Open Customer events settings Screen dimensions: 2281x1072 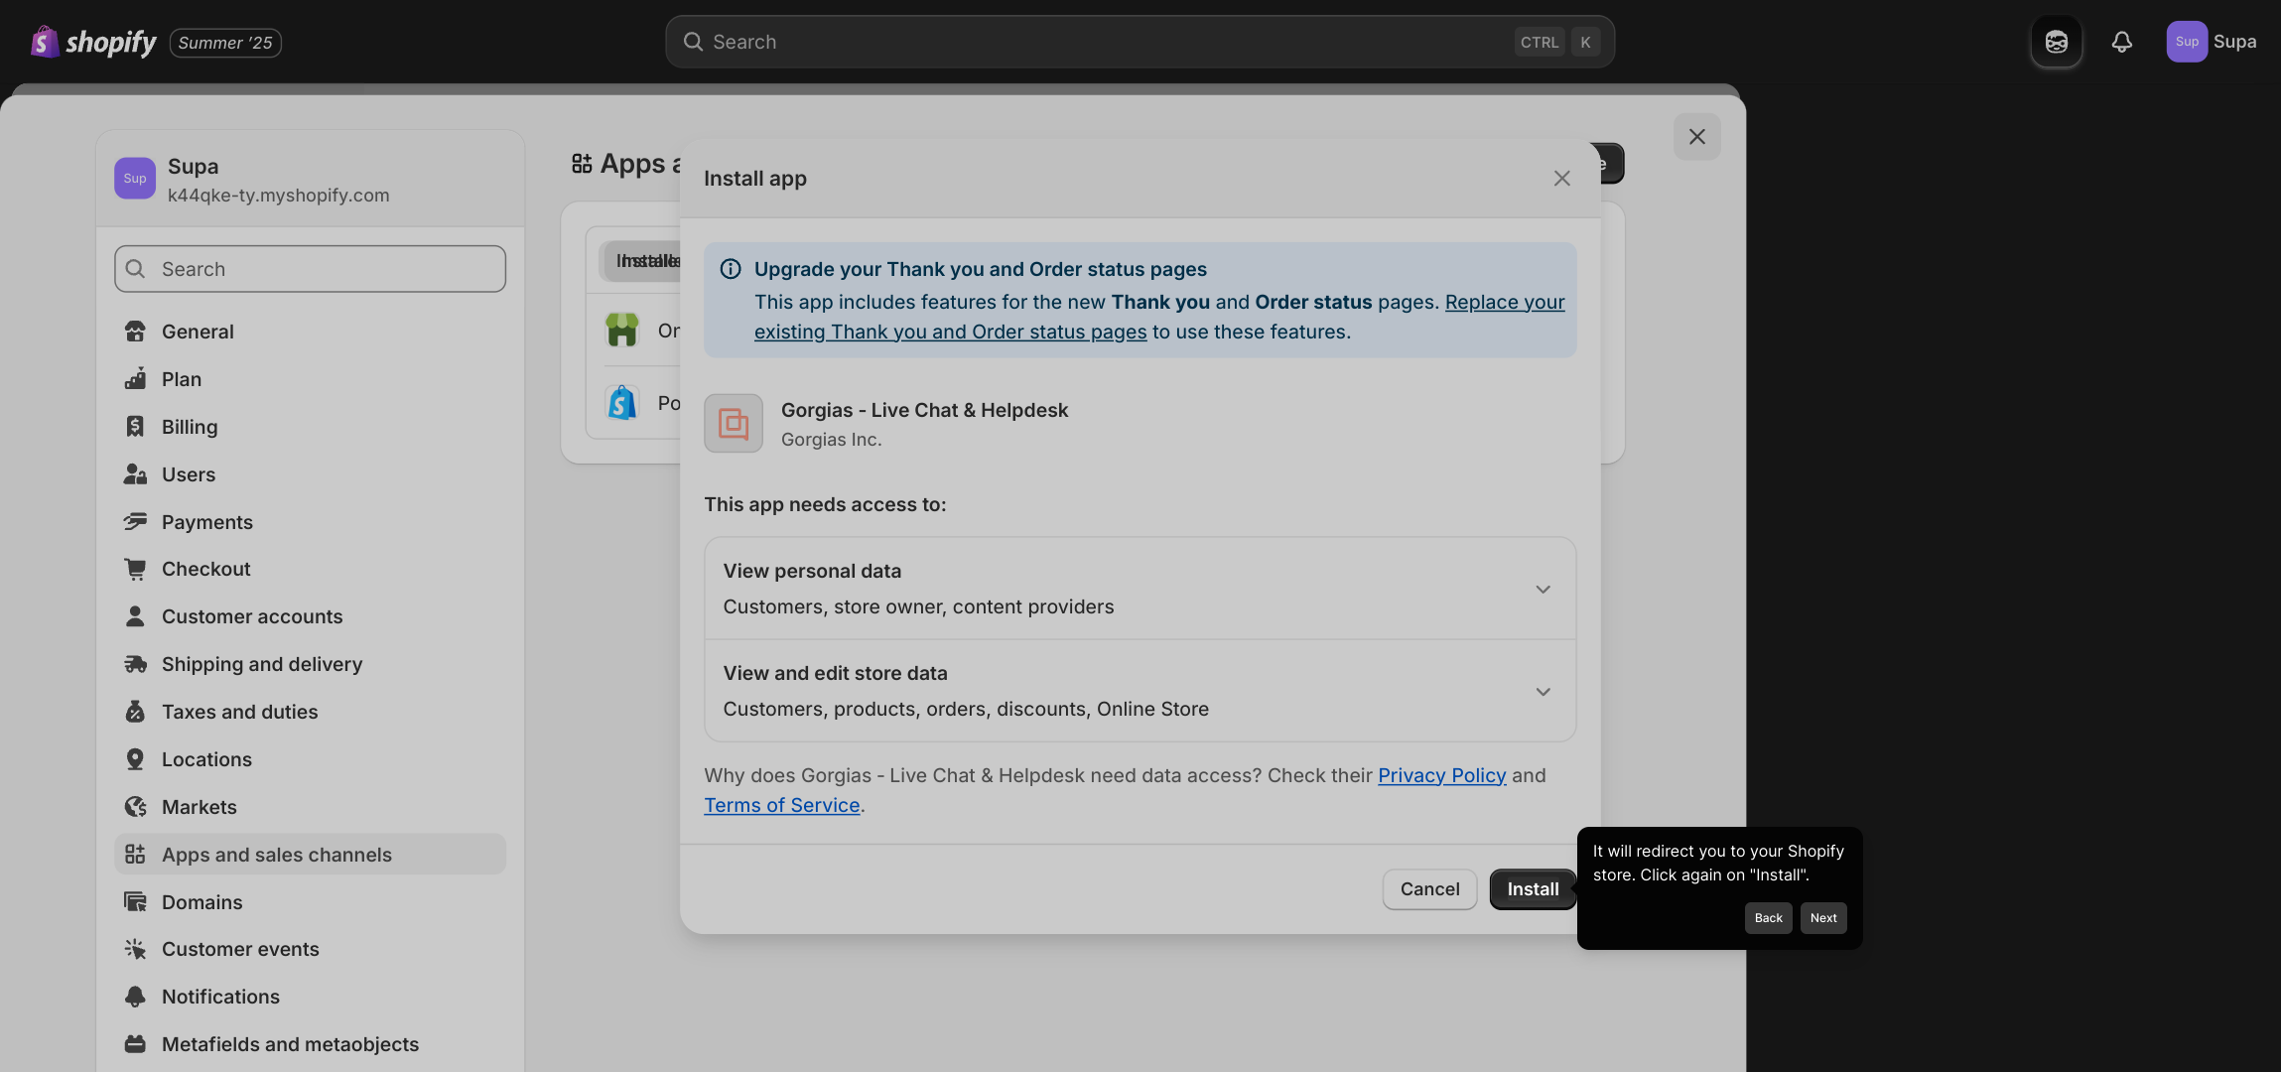tap(310, 949)
